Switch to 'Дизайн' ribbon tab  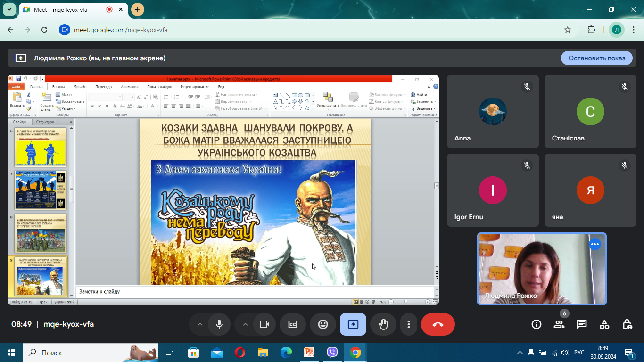click(x=80, y=87)
